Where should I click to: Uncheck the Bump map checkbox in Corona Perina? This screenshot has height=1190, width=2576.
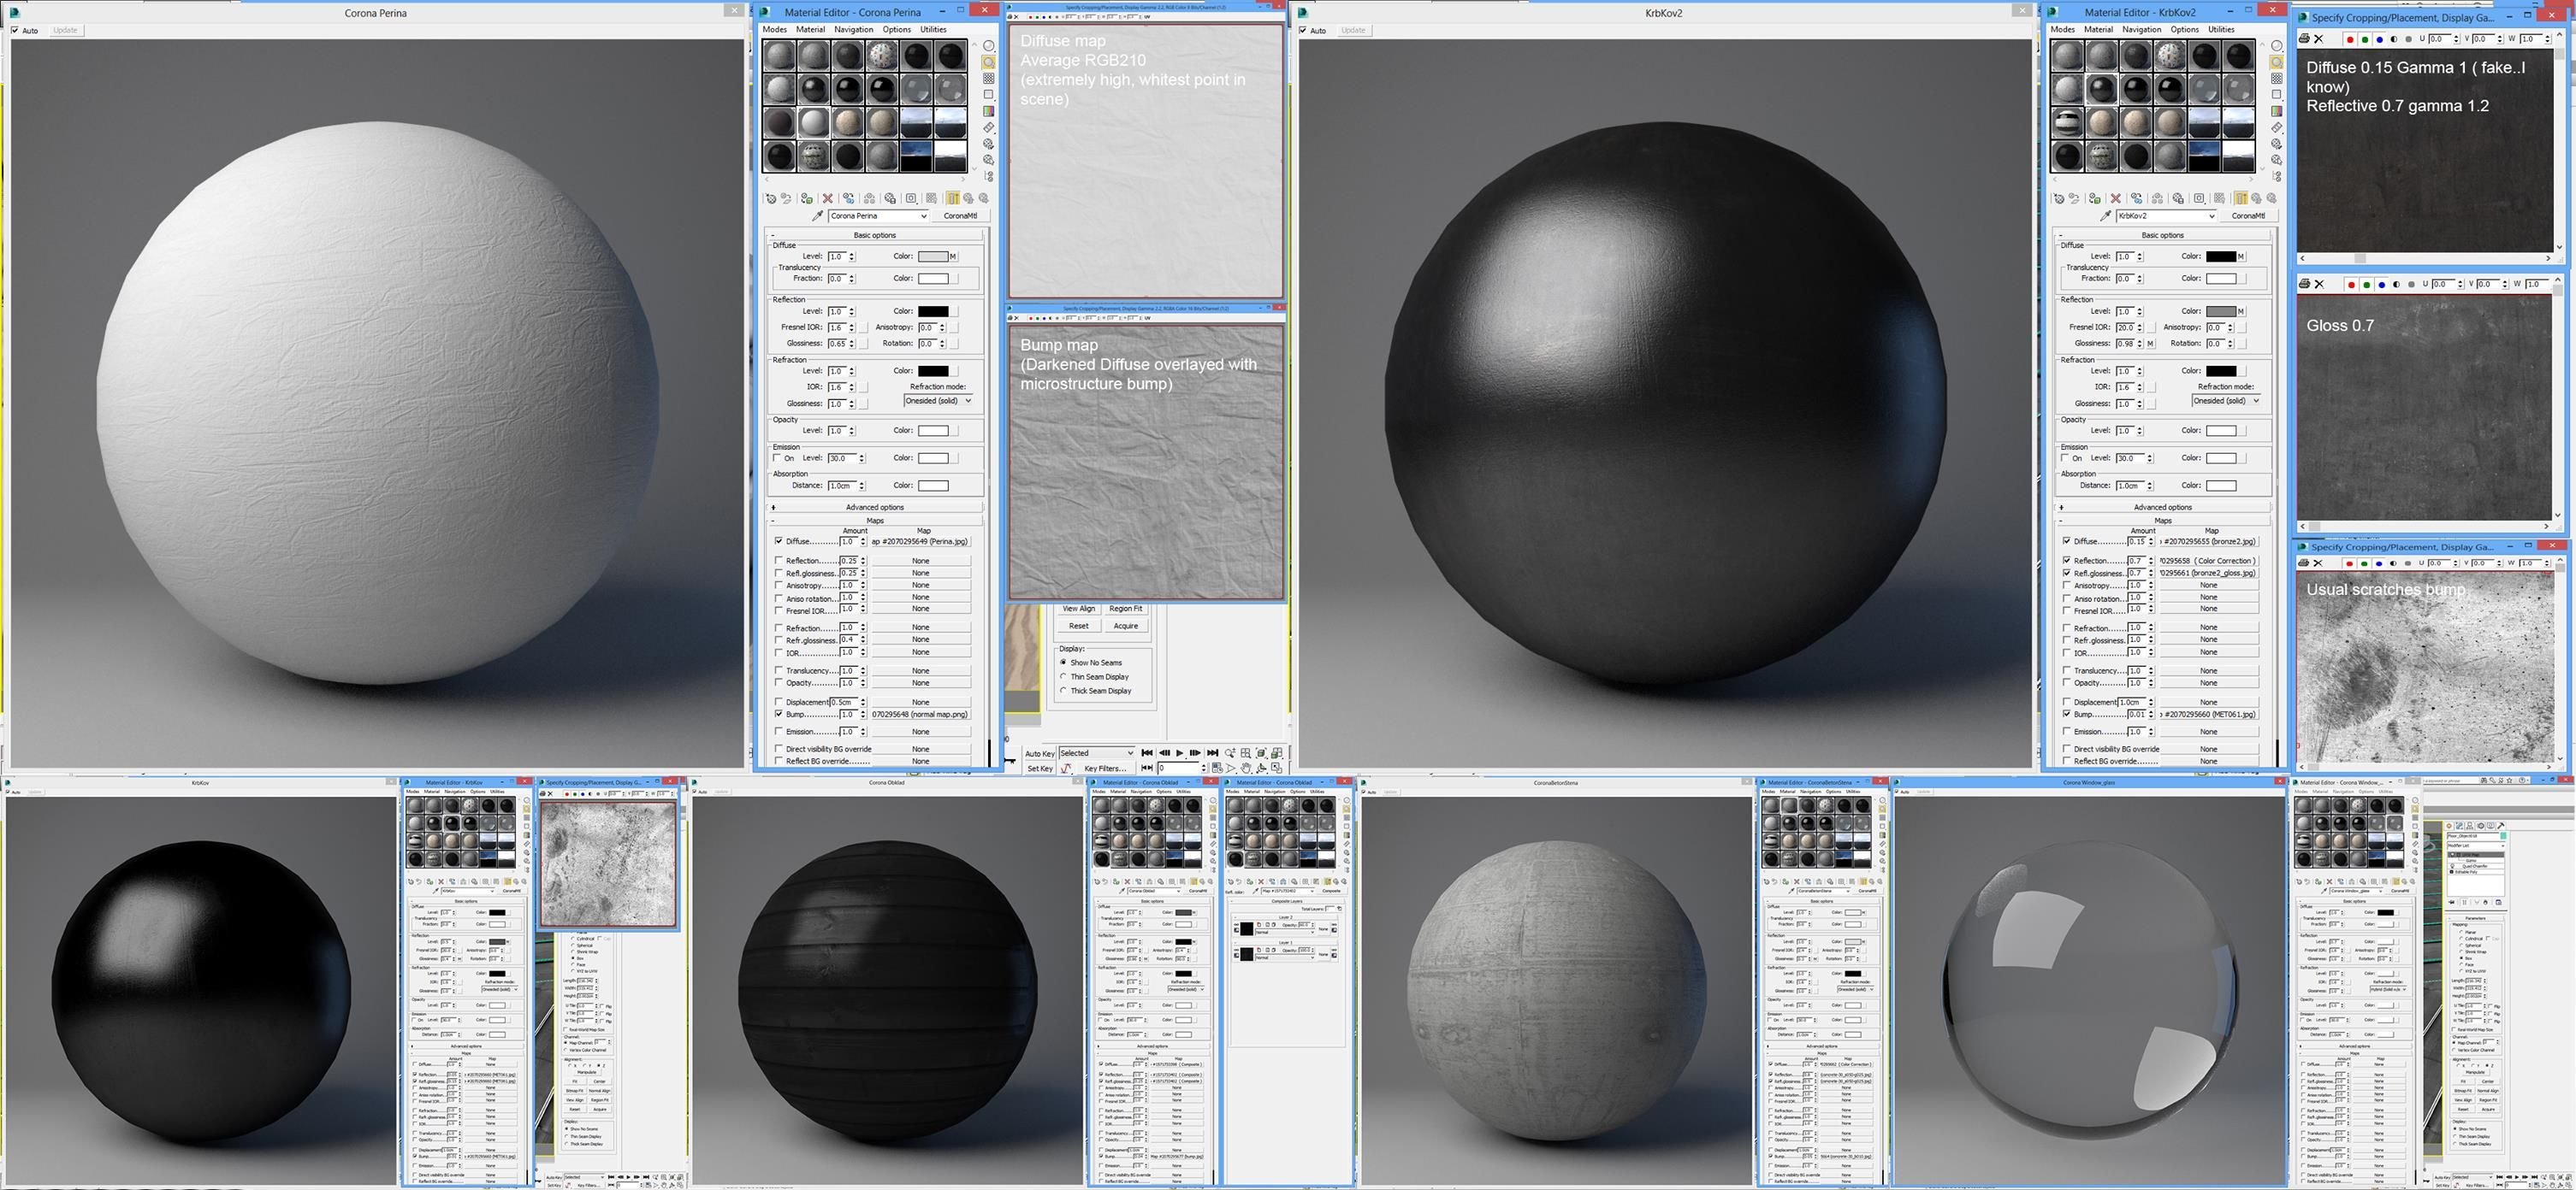point(779,715)
